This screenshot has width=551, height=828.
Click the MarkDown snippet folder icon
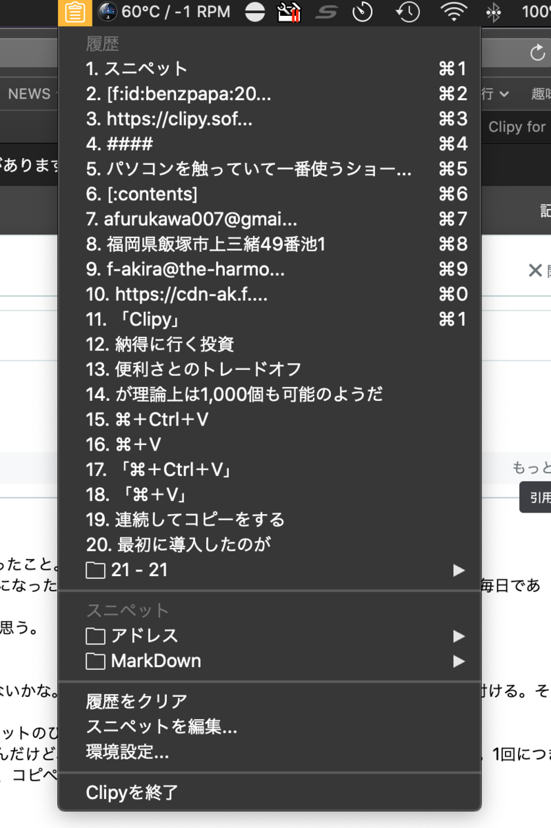coord(96,661)
